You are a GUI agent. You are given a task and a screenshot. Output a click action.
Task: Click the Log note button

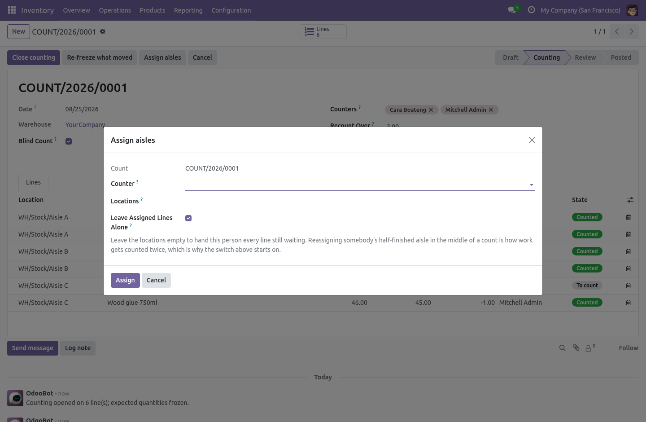[x=78, y=348]
